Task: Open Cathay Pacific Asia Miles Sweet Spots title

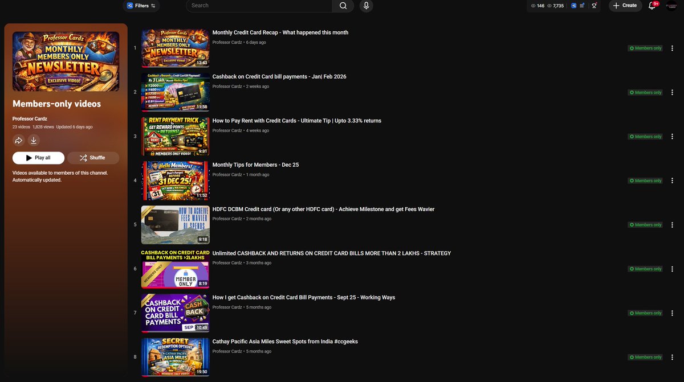Action: 285,342
